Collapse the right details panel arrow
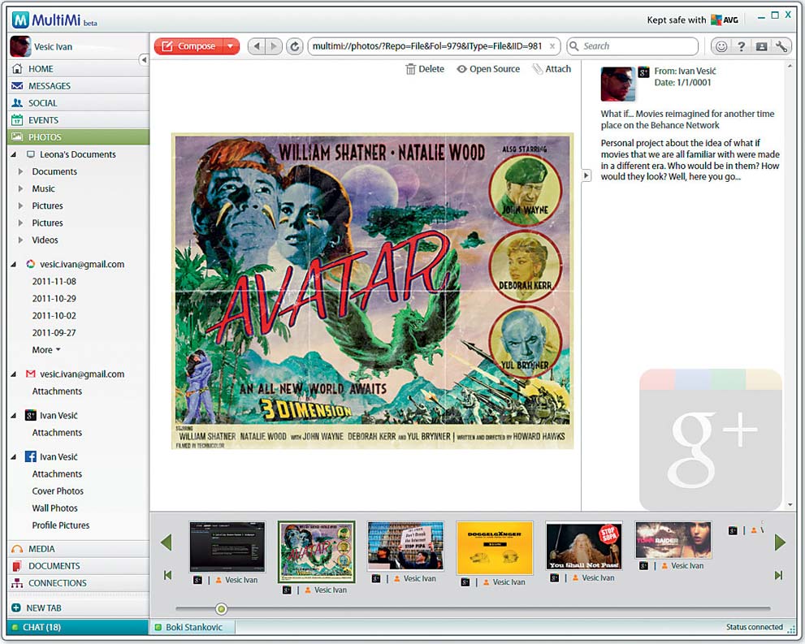The height and width of the screenshot is (644, 805). [x=586, y=175]
